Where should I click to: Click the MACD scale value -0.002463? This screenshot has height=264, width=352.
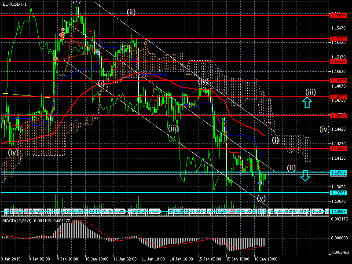click(339, 253)
